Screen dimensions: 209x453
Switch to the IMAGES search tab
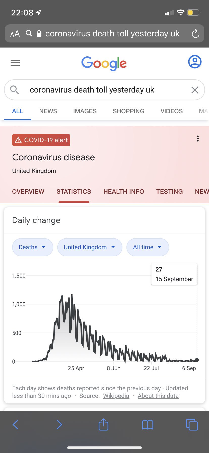tap(85, 111)
